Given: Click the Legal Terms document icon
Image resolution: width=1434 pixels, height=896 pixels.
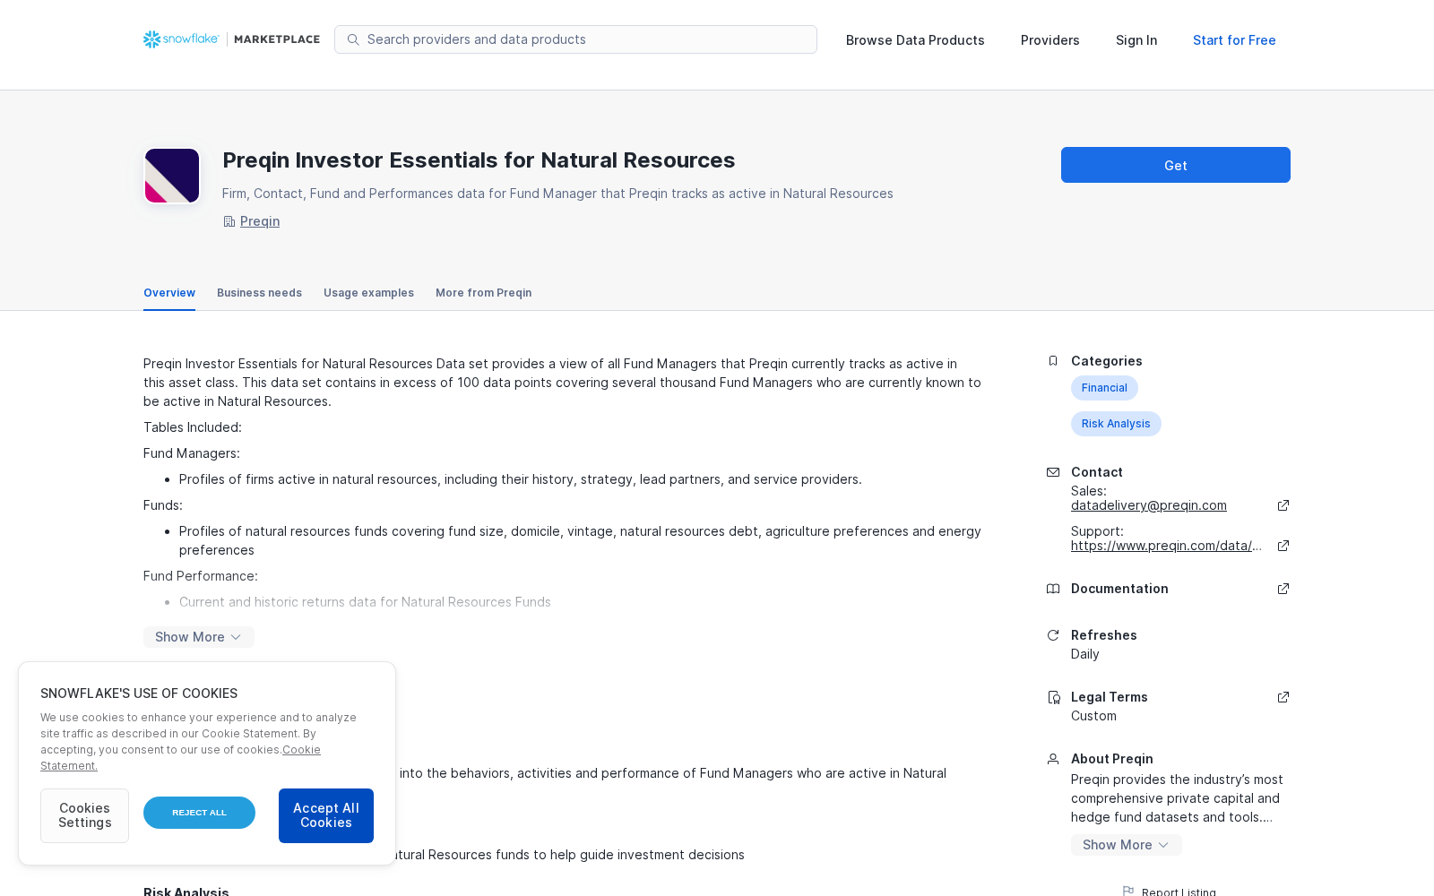Looking at the screenshot, I should [x=1054, y=697].
